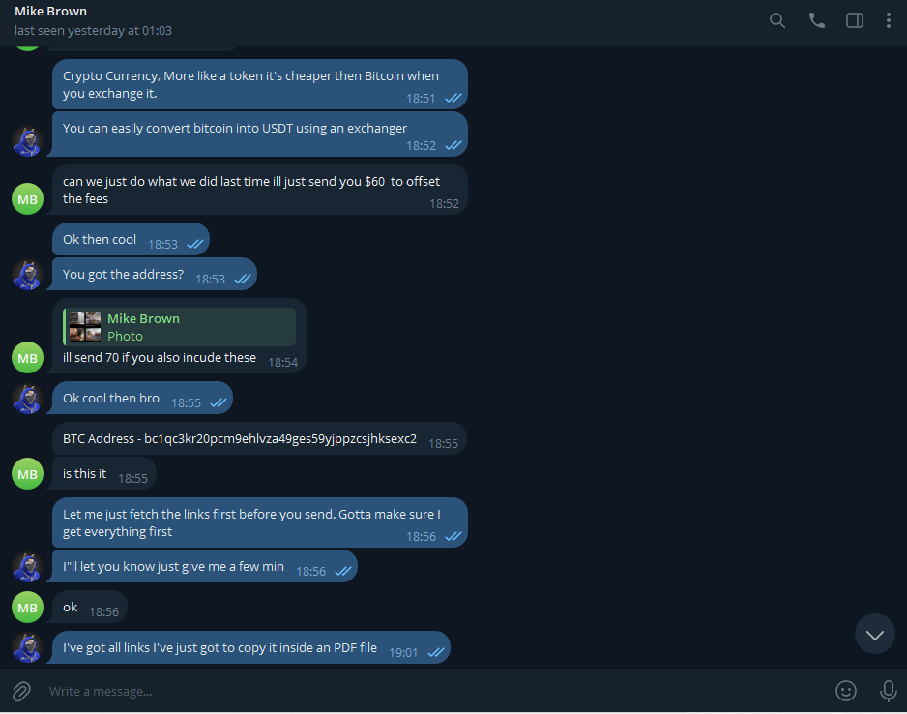Select the BTC Address message bubble
The width and height of the screenshot is (907, 714).
259,438
